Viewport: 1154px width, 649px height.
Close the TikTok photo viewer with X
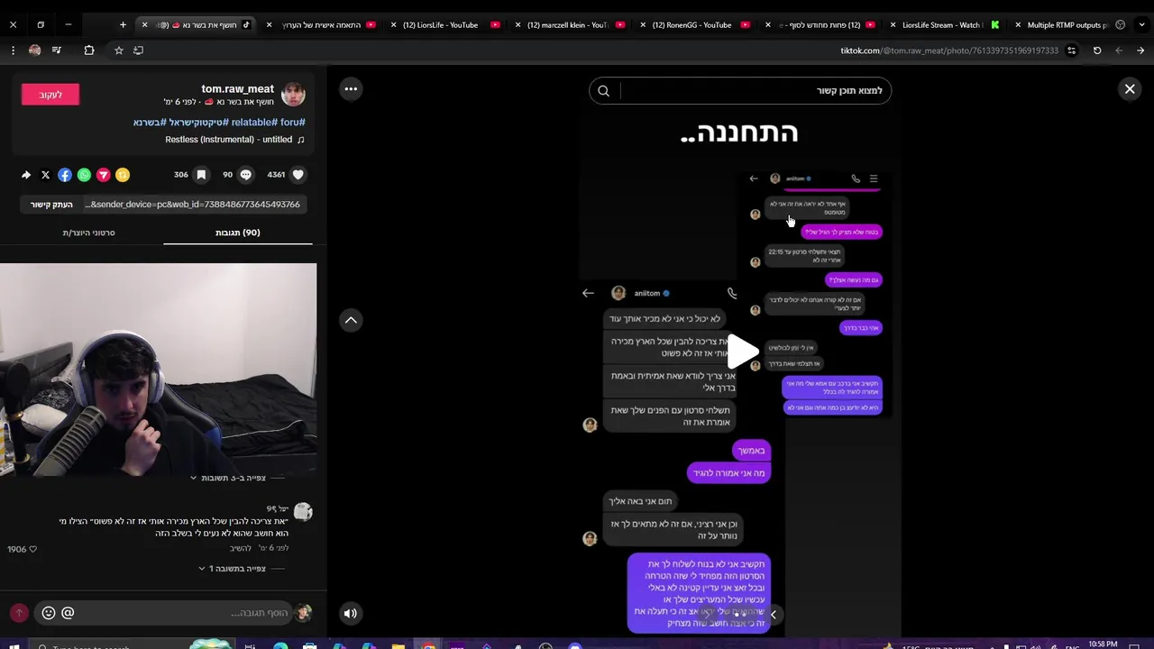pos(1130,88)
